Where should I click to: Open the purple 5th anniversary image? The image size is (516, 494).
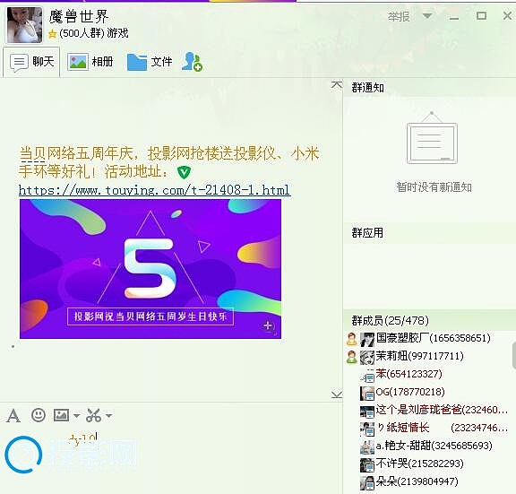pos(150,269)
